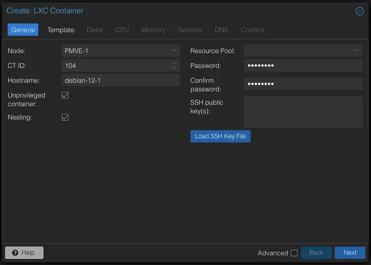The width and height of the screenshot is (371, 265).
Task: Click the SSH public key(s): label
Action: (x=207, y=107)
